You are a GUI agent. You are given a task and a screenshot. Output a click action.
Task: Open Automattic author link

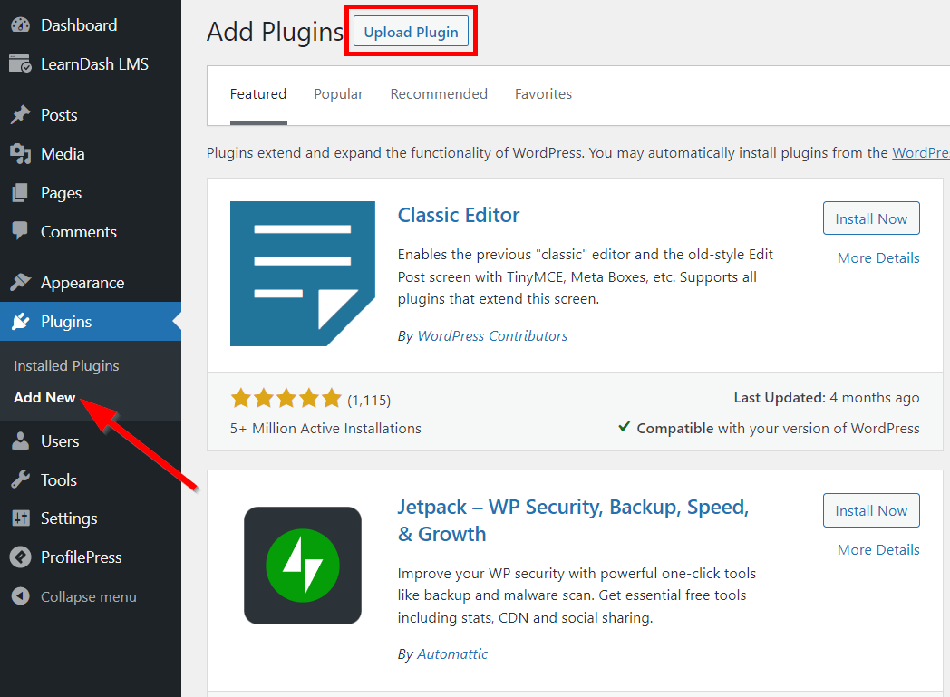tap(452, 654)
